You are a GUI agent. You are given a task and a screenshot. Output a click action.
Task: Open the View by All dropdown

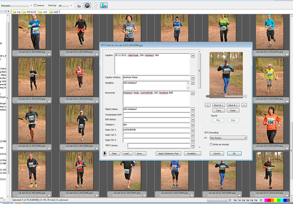tap(65, 5)
